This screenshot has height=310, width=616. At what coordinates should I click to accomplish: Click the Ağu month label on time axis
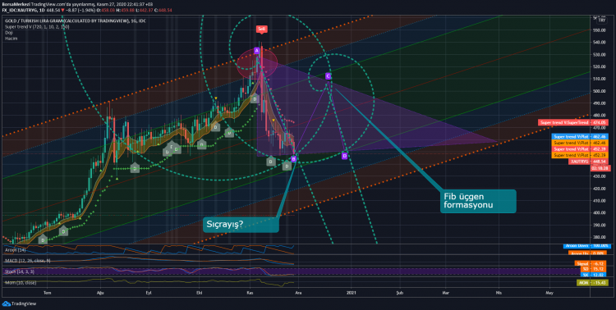(100, 293)
